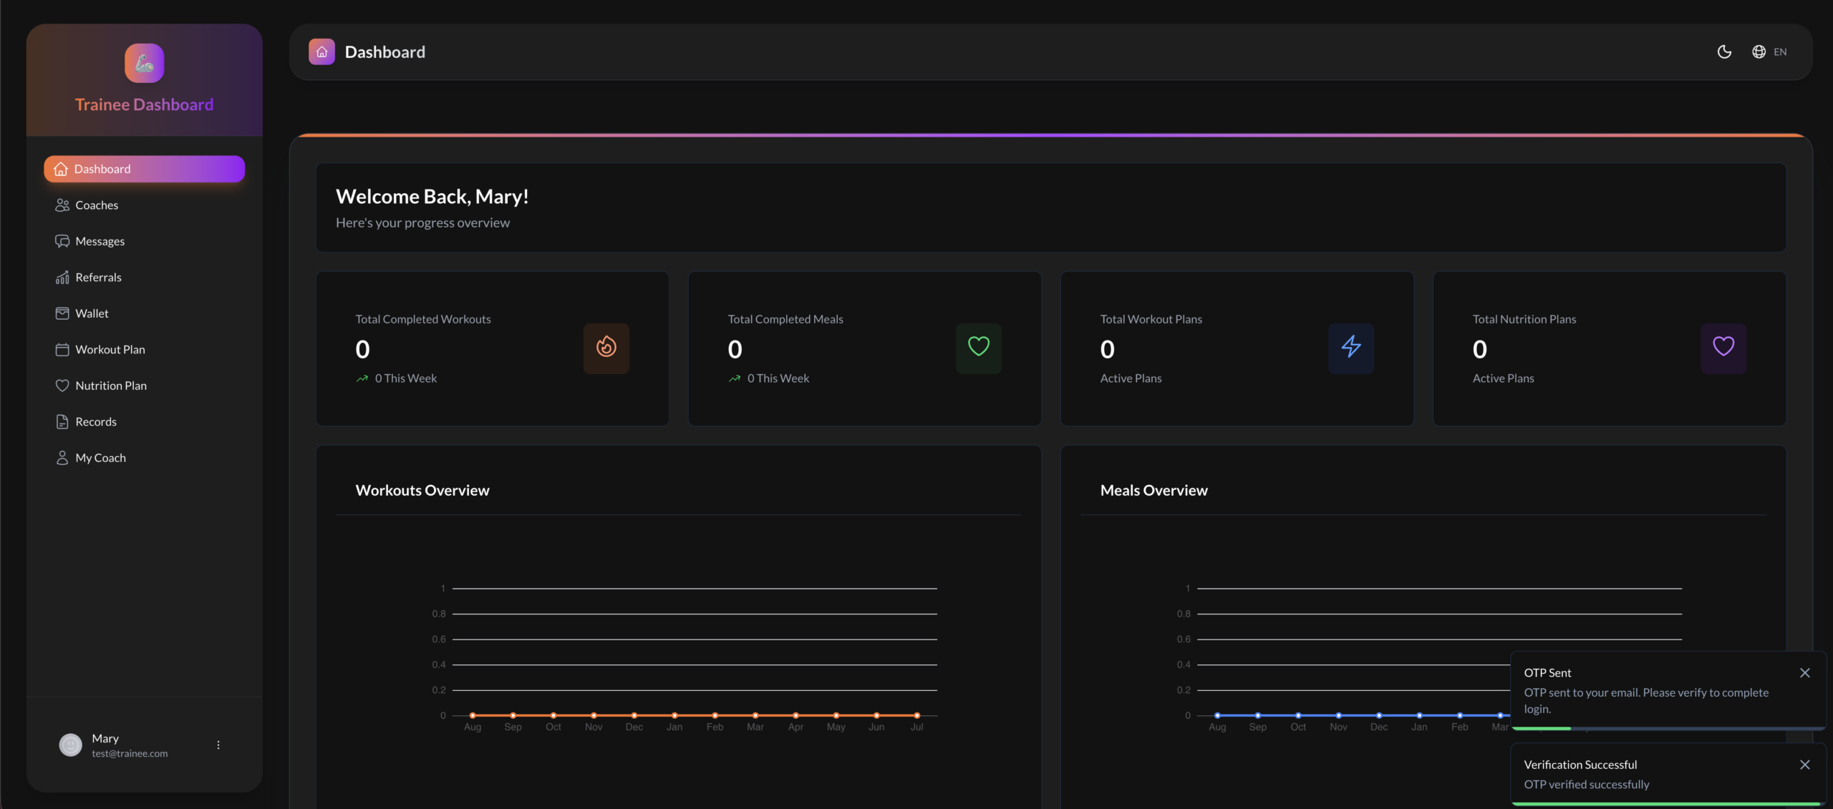1833x809 pixels.
Task: Click the Jul data point in Workouts Overview
Action: 916,715
